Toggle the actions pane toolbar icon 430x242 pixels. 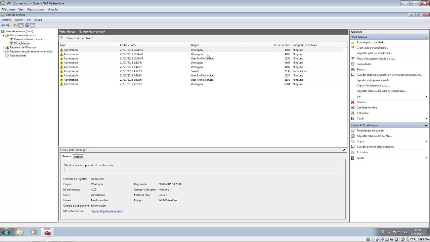pyautogui.click(x=32, y=25)
